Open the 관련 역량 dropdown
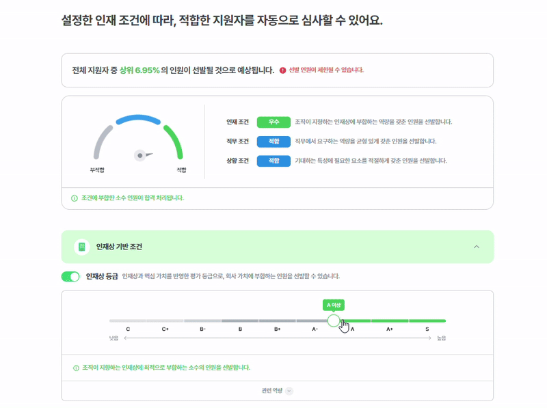This screenshot has height=408, width=547. [277, 390]
